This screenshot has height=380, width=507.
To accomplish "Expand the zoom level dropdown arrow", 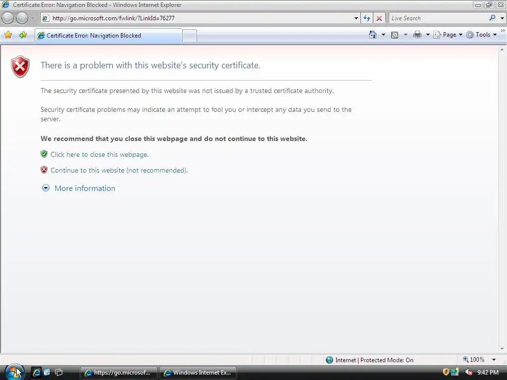I will tap(494, 360).
